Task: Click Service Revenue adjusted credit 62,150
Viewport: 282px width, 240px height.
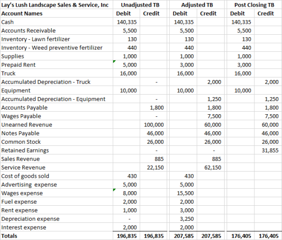Action: coord(211,168)
